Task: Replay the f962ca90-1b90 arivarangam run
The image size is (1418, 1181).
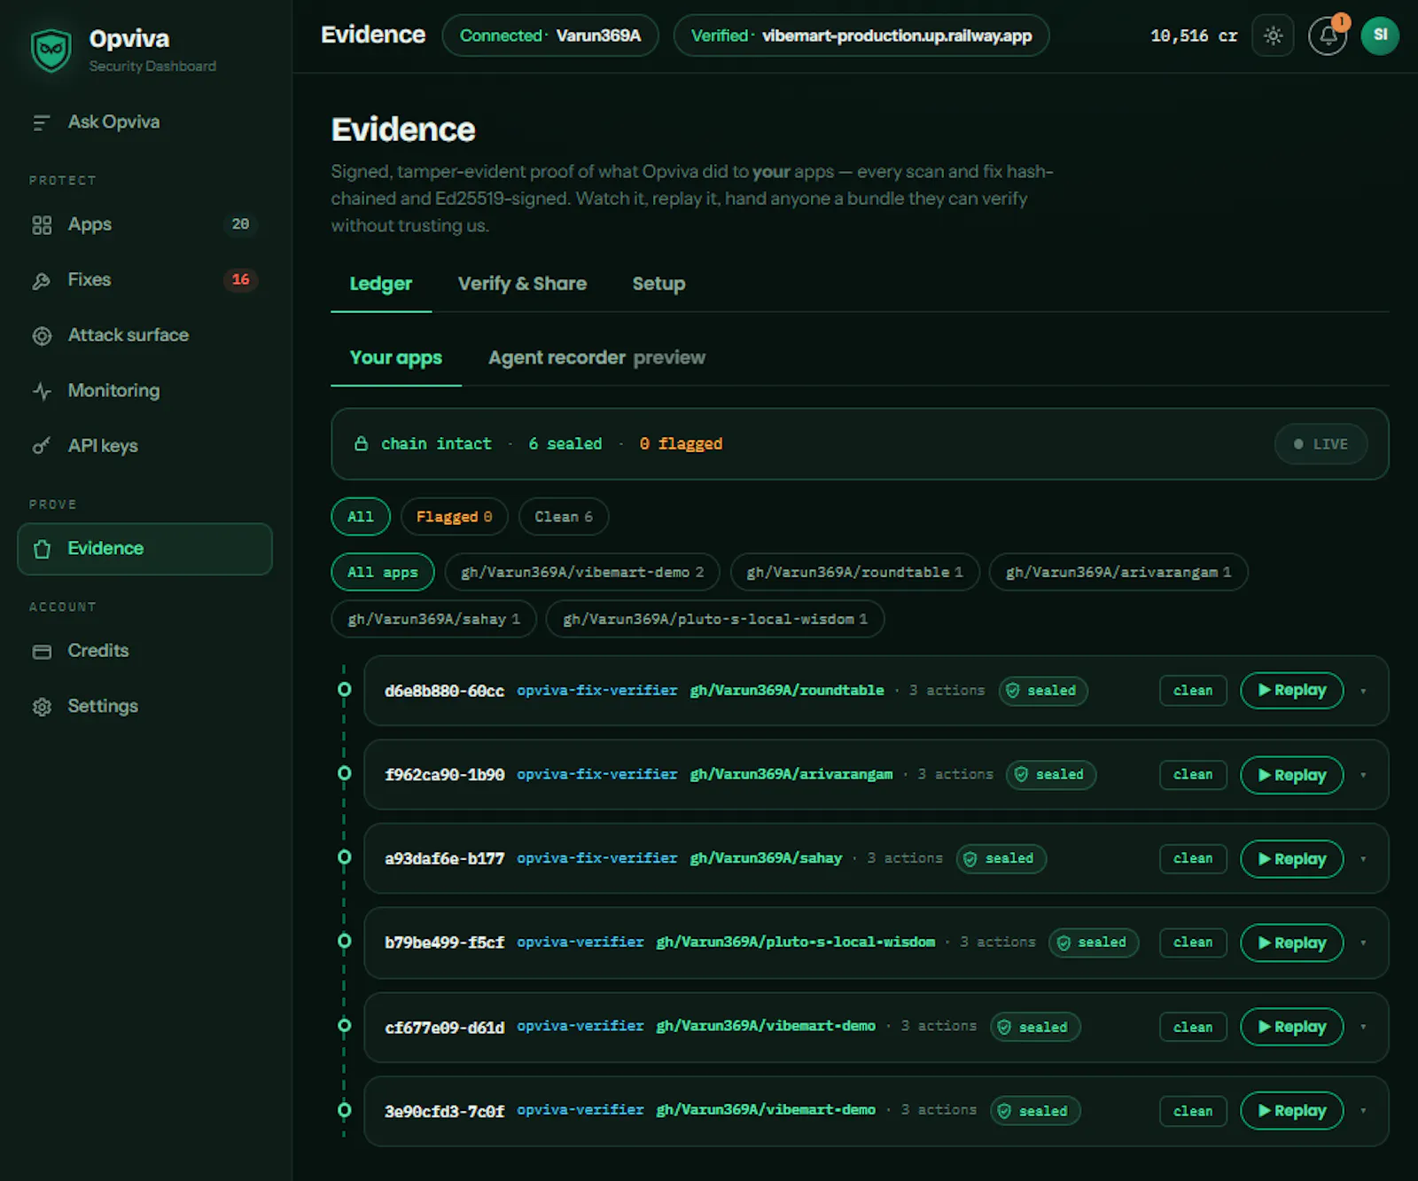Action: [1292, 775]
